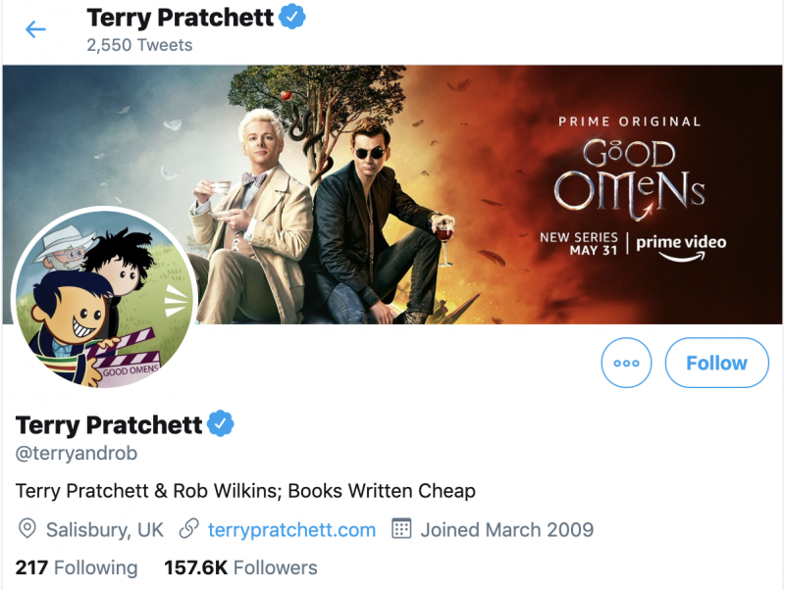Click the back arrow icon
Viewport: 785px width, 590px height.
coord(35,29)
